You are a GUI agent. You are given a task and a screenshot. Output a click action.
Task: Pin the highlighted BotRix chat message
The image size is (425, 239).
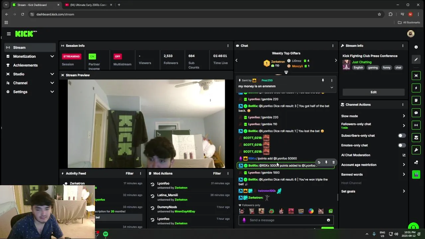(x=326, y=162)
